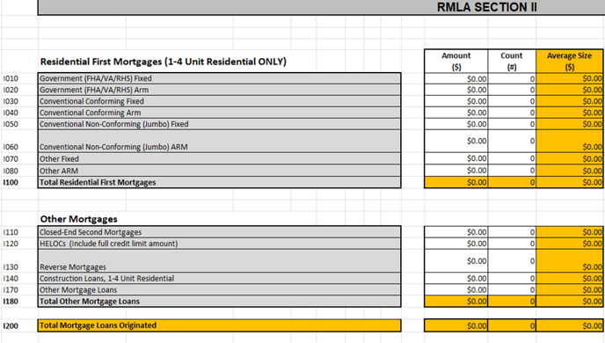Select Count cell for Government FHA/VA/RHS Arm
Screen dimensions: 605x343
512,90
